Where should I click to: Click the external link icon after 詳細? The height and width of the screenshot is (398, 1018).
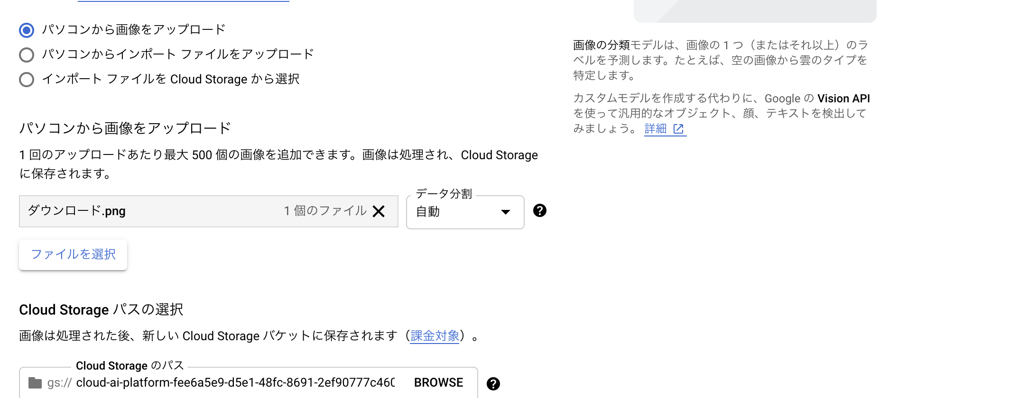(x=678, y=129)
